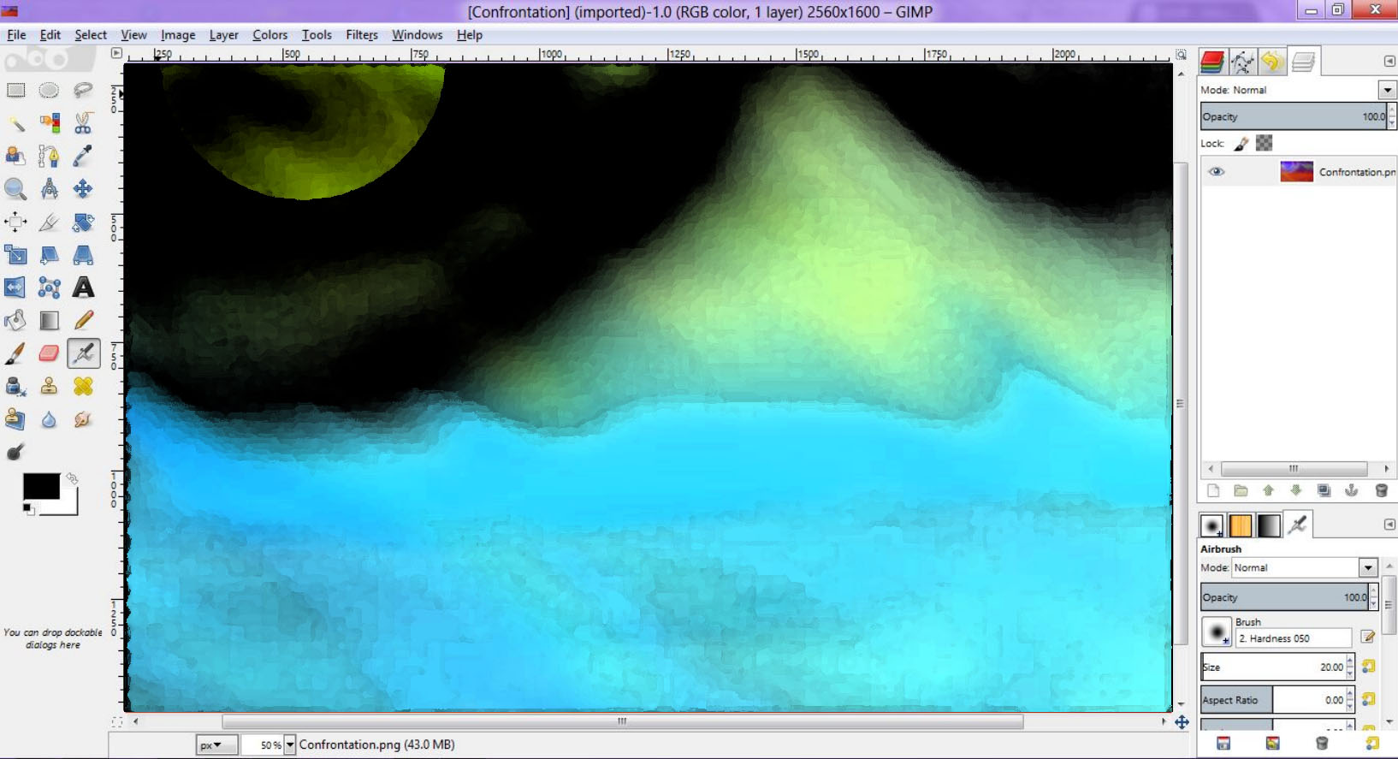Select the Pencil tool

83,321
